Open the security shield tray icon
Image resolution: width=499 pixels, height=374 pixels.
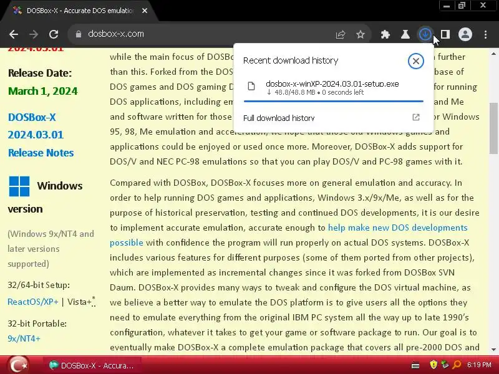[433, 365]
